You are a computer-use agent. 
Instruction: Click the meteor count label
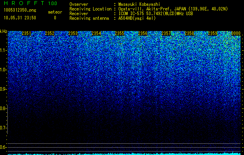[x=55, y=12]
